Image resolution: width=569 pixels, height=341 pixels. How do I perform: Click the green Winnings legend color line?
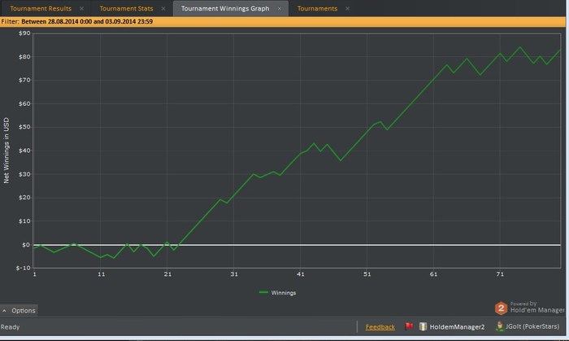click(x=263, y=292)
